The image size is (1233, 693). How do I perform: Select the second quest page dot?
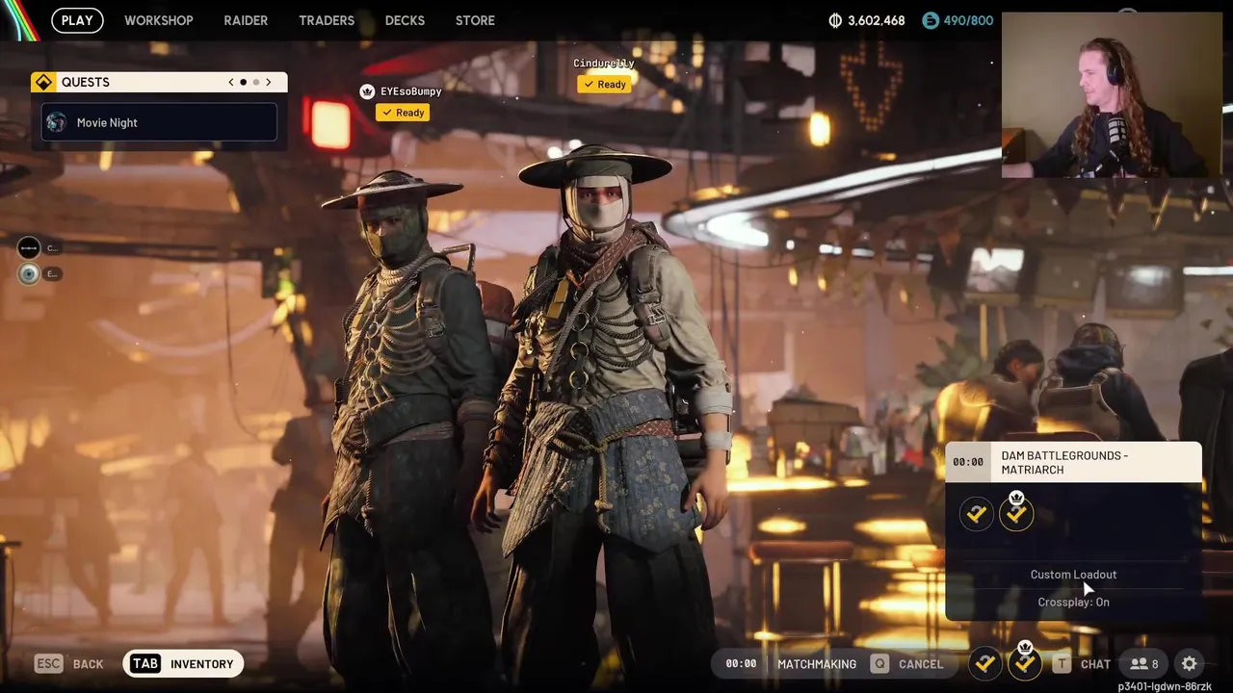point(255,82)
